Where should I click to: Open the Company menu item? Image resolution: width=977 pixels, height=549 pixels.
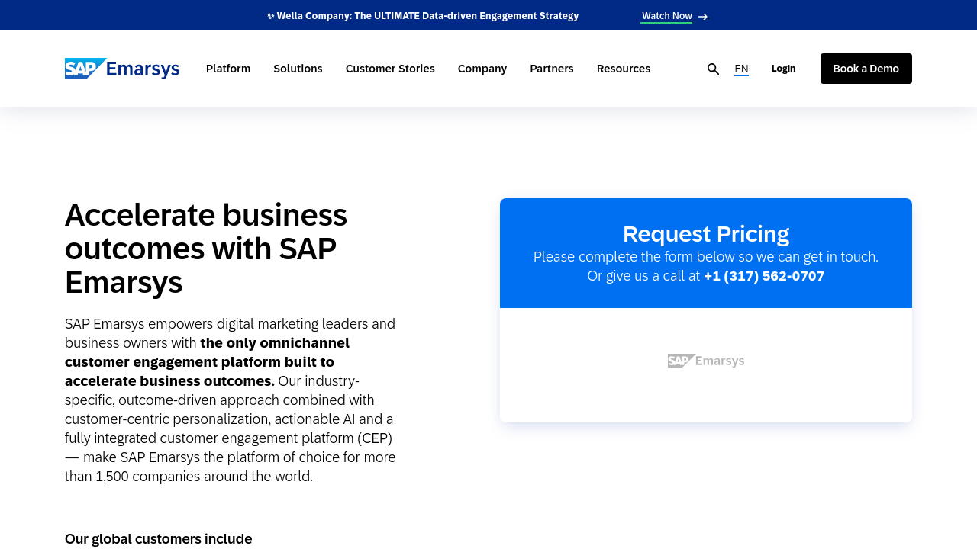(x=482, y=69)
